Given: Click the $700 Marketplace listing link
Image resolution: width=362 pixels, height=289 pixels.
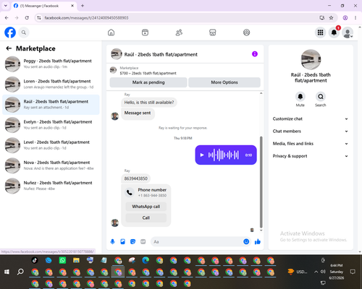Looking at the screenshot, I should (148, 73).
